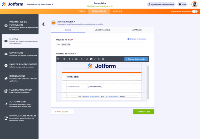The width and height of the screenshot is (200, 139).
Task: Open Notifications mobiles phone item
Action: click(19, 118)
